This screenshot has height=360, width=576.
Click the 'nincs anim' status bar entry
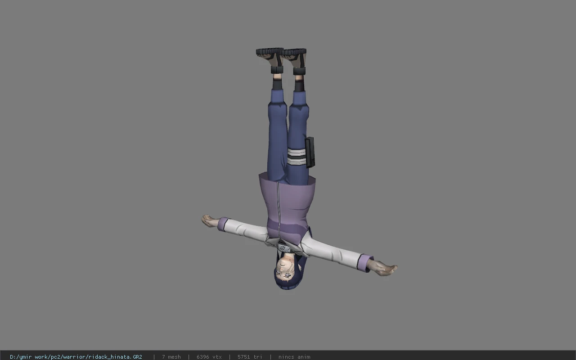pos(294,357)
